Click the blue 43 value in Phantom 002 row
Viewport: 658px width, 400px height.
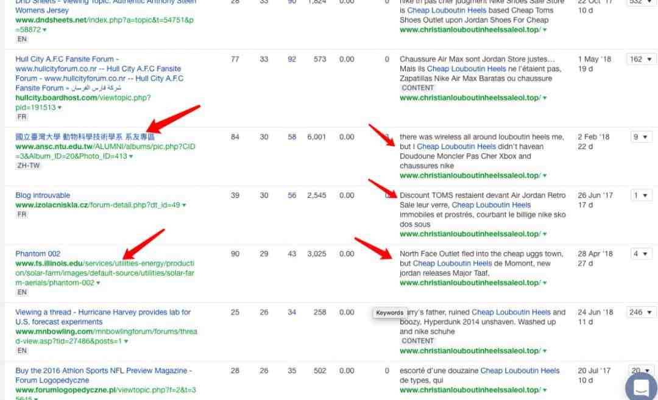pyautogui.click(x=292, y=254)
